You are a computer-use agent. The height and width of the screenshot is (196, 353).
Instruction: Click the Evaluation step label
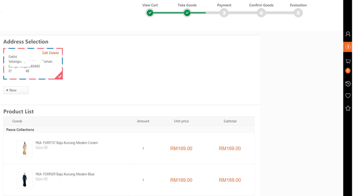(x=298, y=5)
